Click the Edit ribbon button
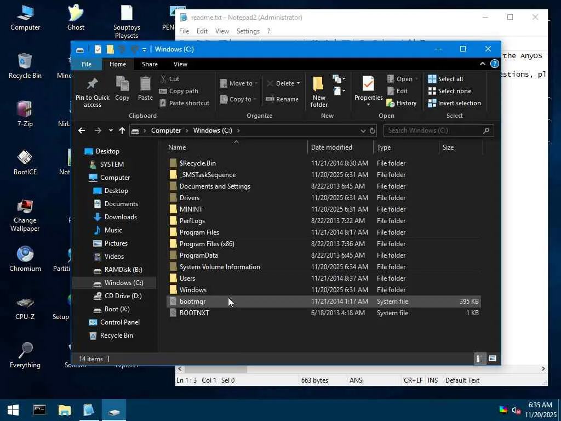 pos(397,92)
